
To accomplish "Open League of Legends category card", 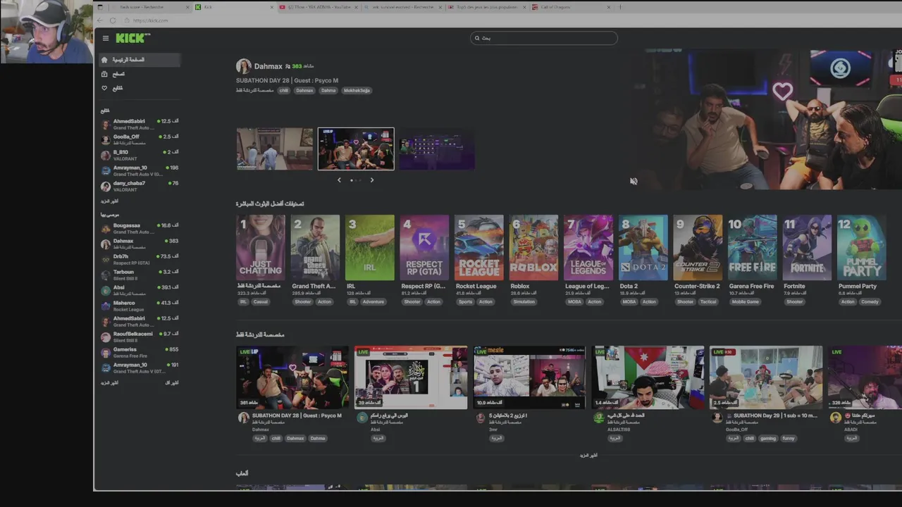I will tap(588, 248).
